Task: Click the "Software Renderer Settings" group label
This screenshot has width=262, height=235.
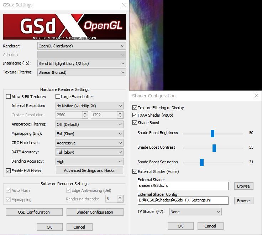Action: point(64,184)
